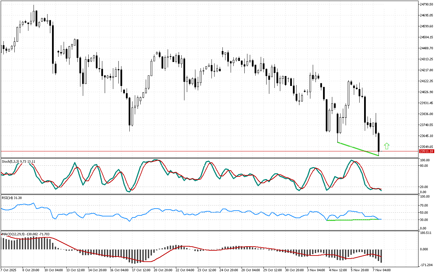Image resolution: width=438 pixels, height=274 pixels.
Task: Click the MACD -171.204 scale label
Action: tap(426, 265)
